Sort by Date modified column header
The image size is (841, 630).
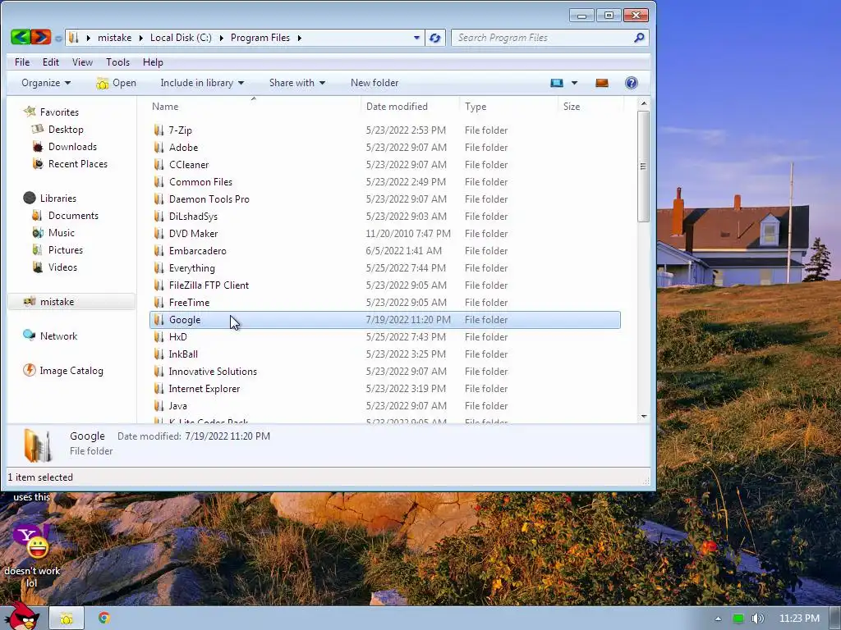coord(410,107)
